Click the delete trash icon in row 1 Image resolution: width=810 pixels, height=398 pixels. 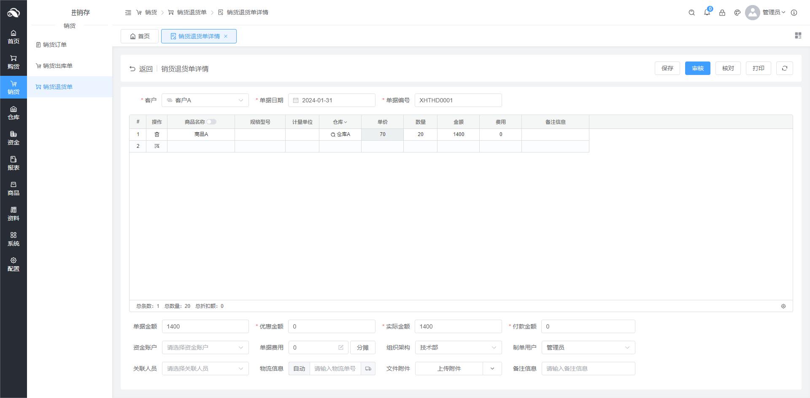pyautogui.click(x=157, y=134)
